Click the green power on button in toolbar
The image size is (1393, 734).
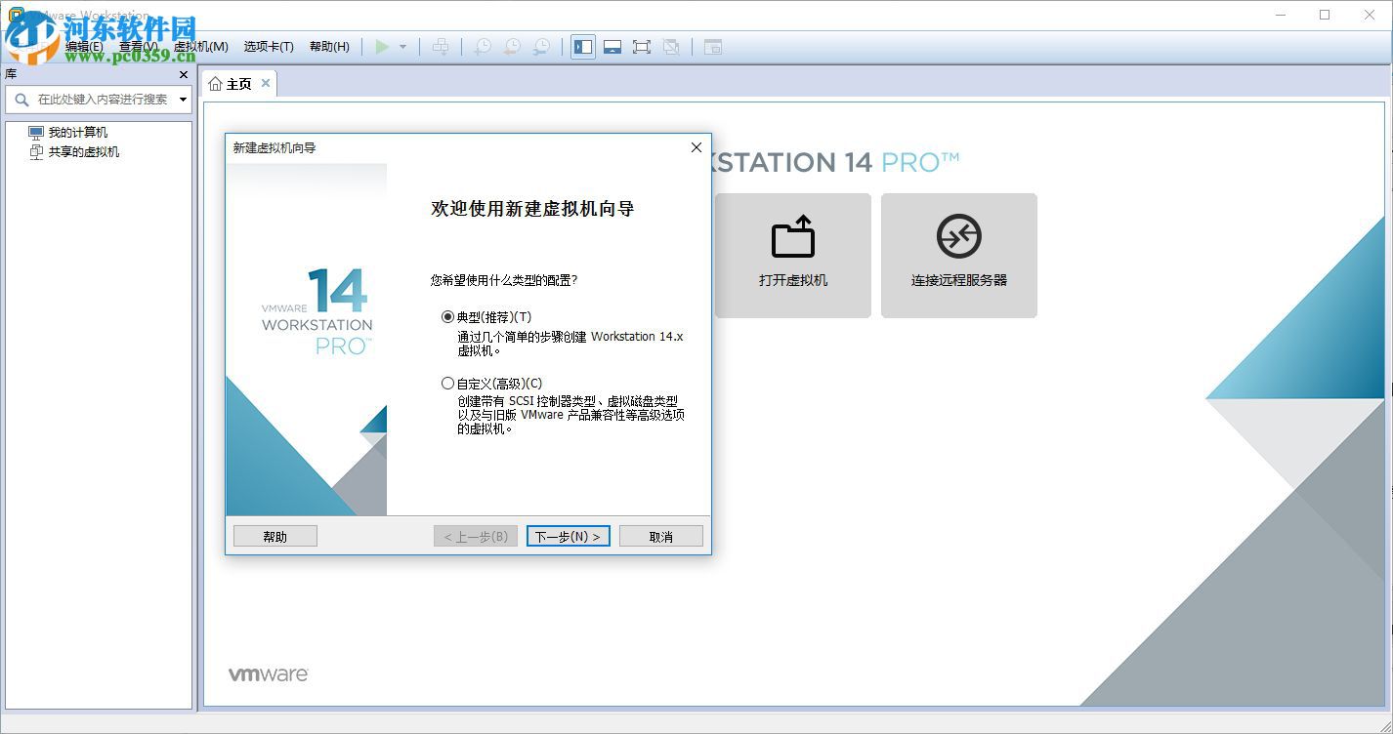(x=383, y=46)
